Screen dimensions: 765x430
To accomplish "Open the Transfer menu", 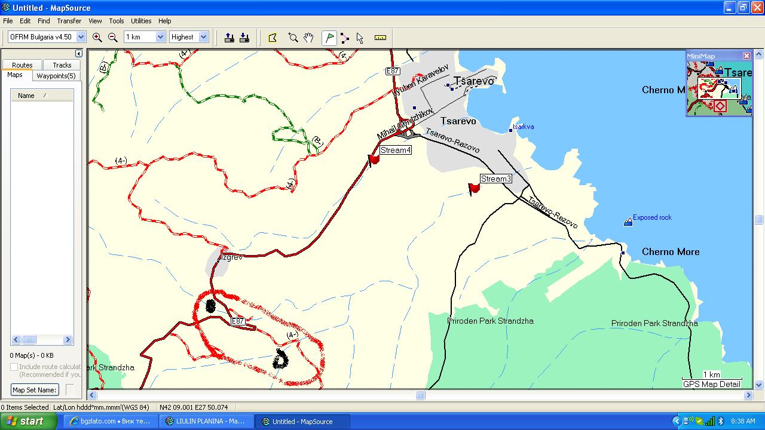I will click(69, 21).
